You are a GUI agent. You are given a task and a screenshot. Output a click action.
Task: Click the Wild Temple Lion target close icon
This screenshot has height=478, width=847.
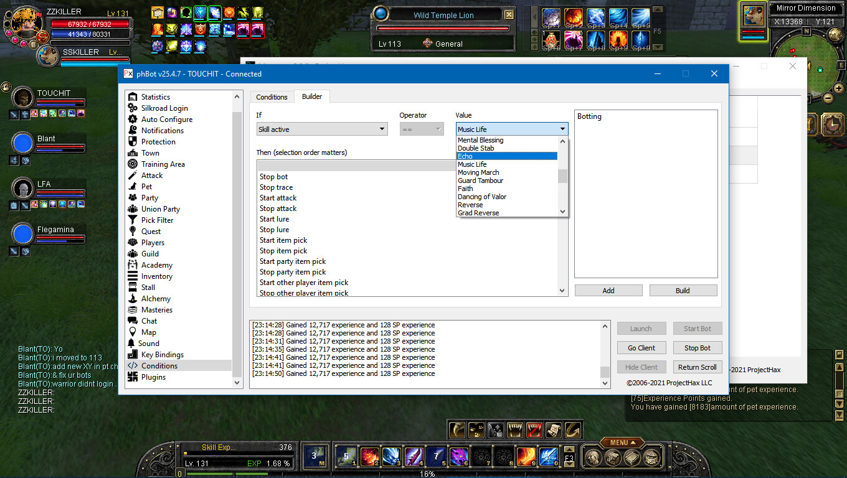509,15
